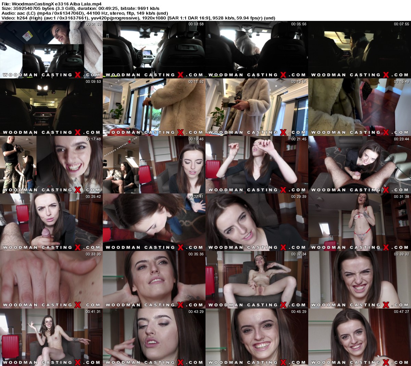Select the frame at 00:03:58
Image resolution: width=411 pixels, height=366 pixels.
point(154,50)
